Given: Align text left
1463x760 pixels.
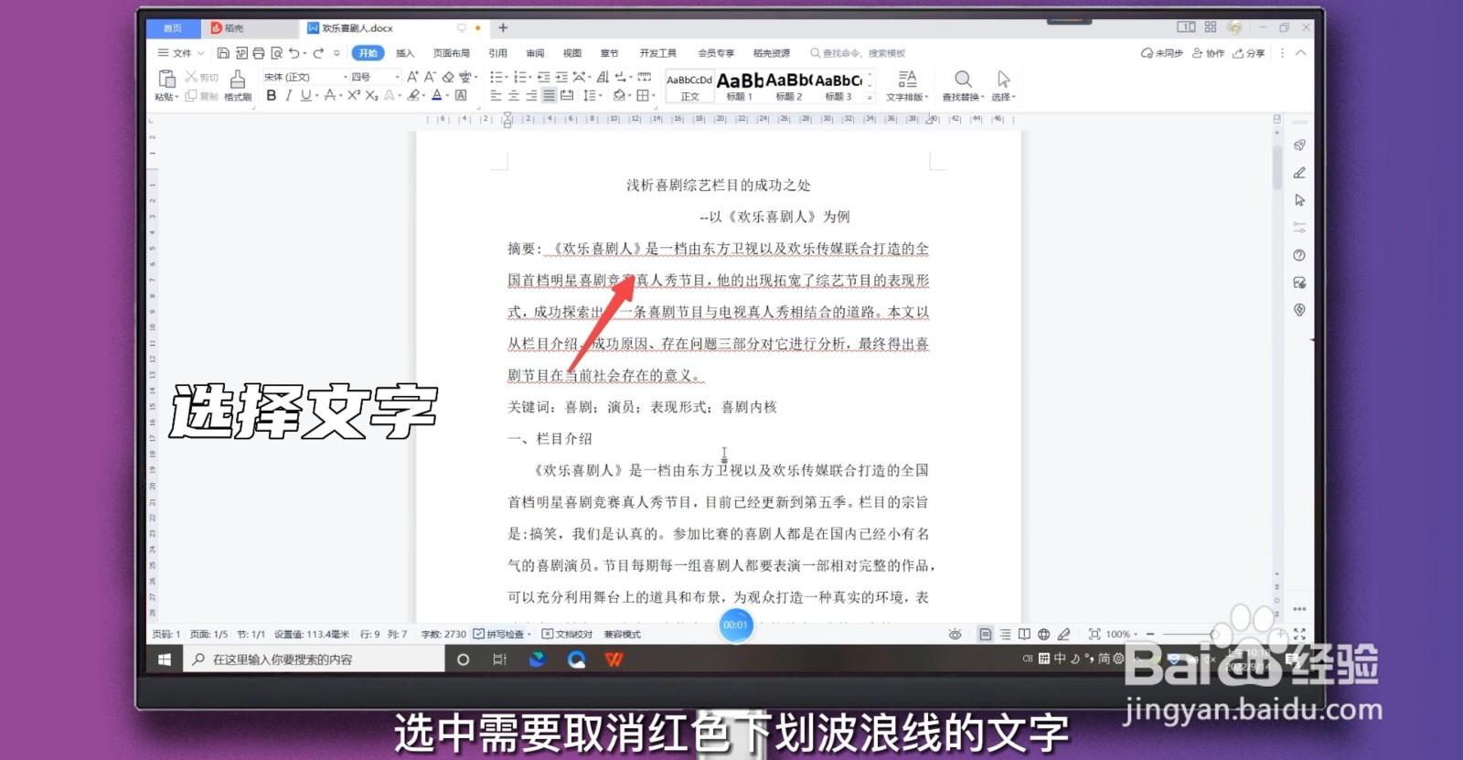Looking at the screenshot, I should click(496, 95).
